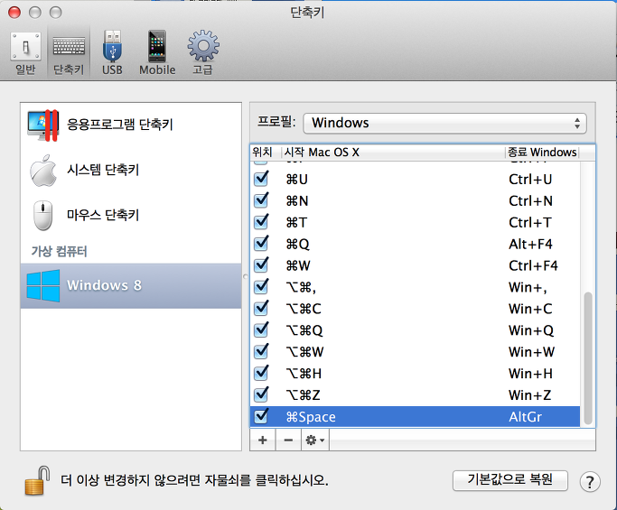The width and height of the screenshot is (617, 510).
Task: Click the shortcut list vertical scrollbar thumb
Action: (x=588, y=357)
